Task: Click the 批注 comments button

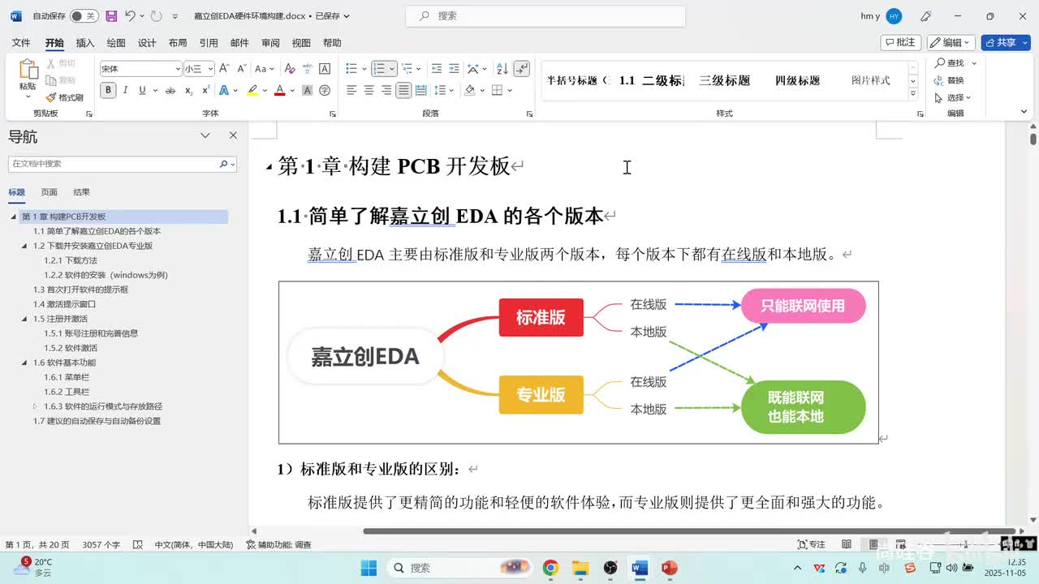Action: pos(901,42)
